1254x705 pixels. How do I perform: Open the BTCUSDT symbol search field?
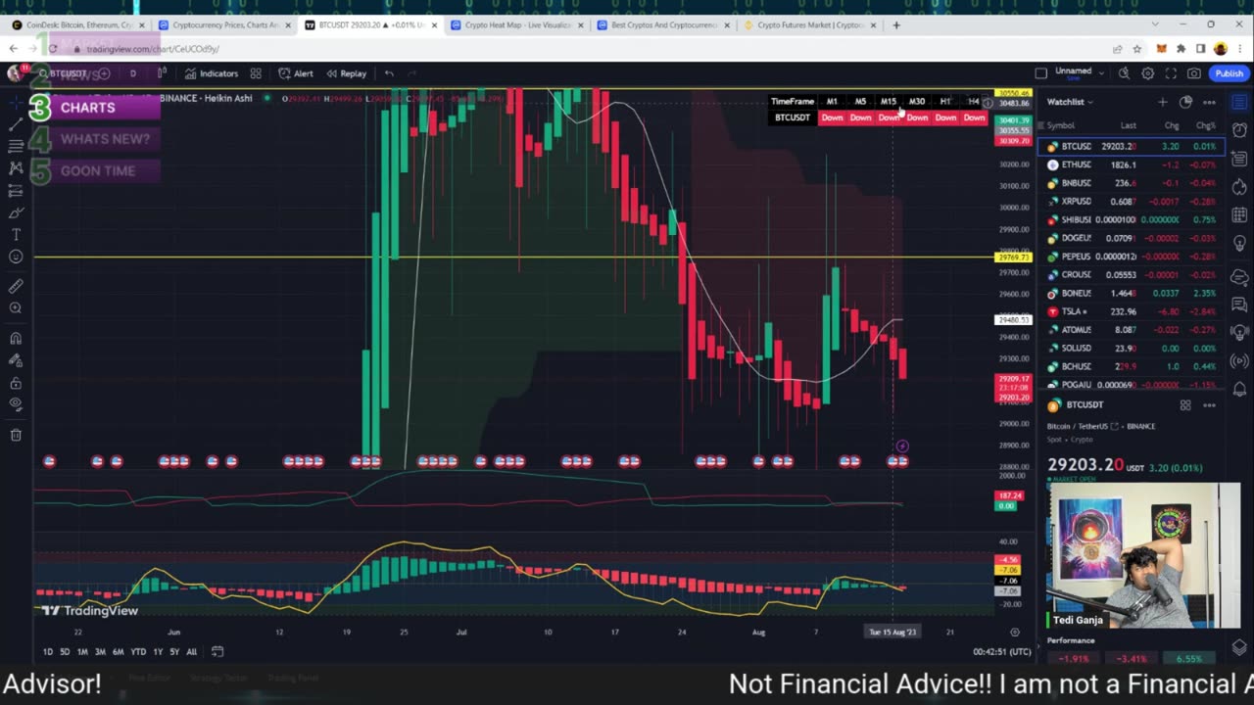pyautogui.click(x=64, y=73)
